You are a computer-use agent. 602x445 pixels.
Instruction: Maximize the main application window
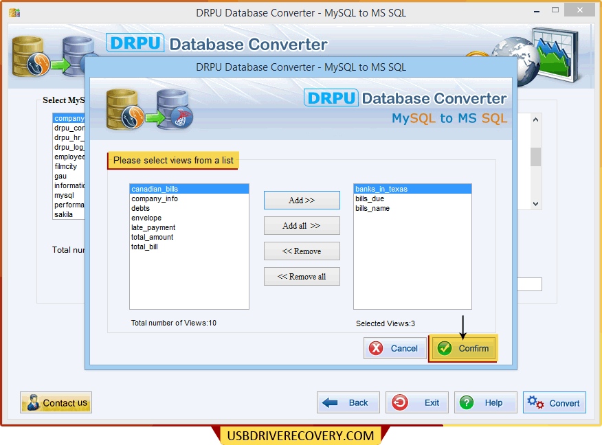pos(555,10)
